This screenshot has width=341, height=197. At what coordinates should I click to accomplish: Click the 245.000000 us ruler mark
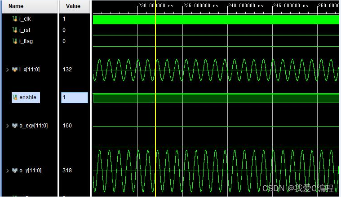290,6
